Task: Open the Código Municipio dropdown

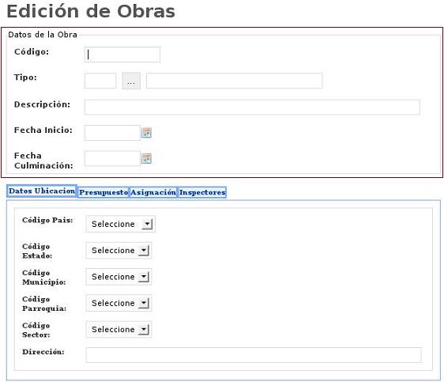Action: 119,277
